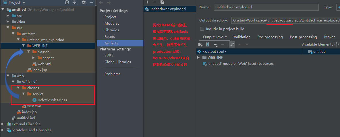The width and height of the screenshot is (340, 137).
Task: Select untitled module under Available Elements
Action: 317,52
